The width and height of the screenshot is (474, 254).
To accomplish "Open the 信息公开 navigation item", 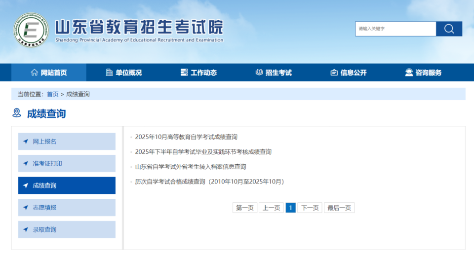I will 349,73.
